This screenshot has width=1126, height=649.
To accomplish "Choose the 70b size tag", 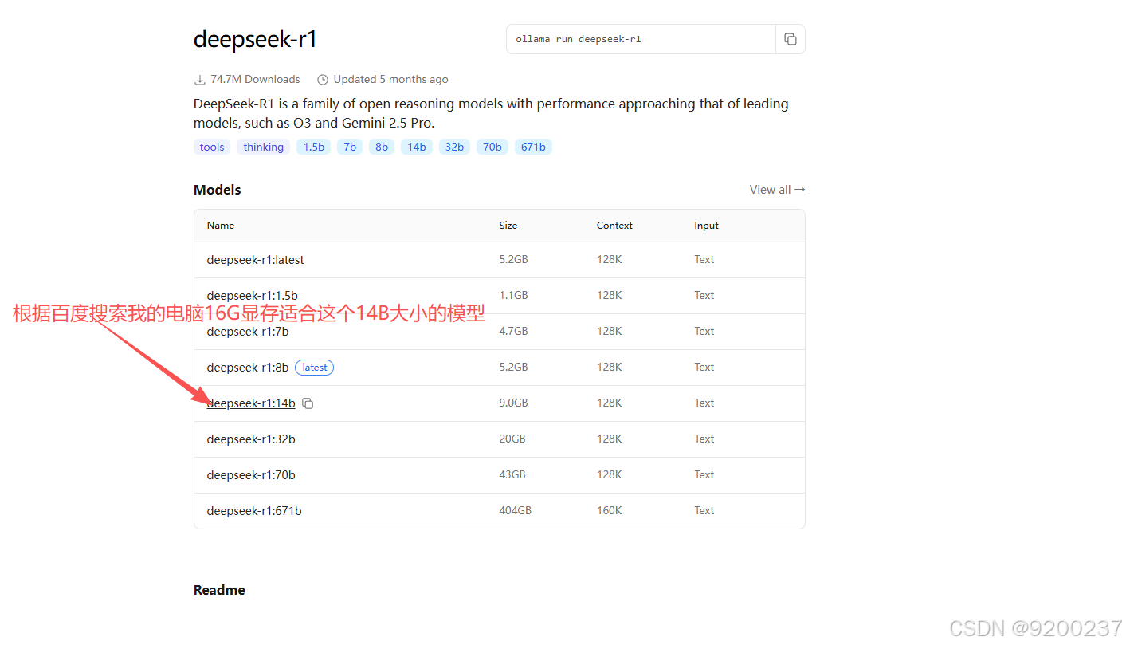I will tap(492, 147).
